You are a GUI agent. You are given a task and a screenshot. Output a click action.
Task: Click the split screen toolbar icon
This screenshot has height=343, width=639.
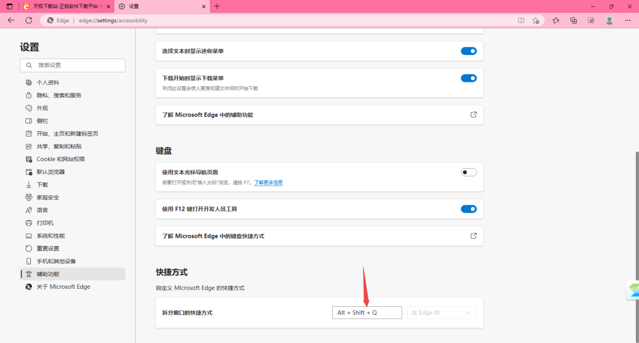pyautogui.click(x=520, y=20)
